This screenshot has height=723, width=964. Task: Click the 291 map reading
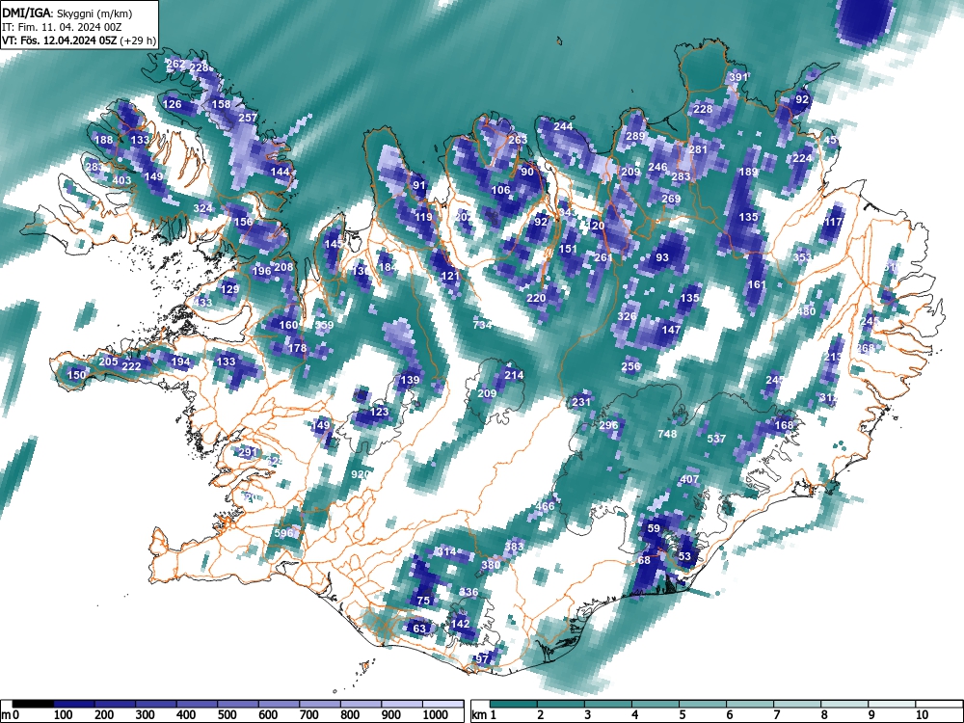(x=248, y=452)
